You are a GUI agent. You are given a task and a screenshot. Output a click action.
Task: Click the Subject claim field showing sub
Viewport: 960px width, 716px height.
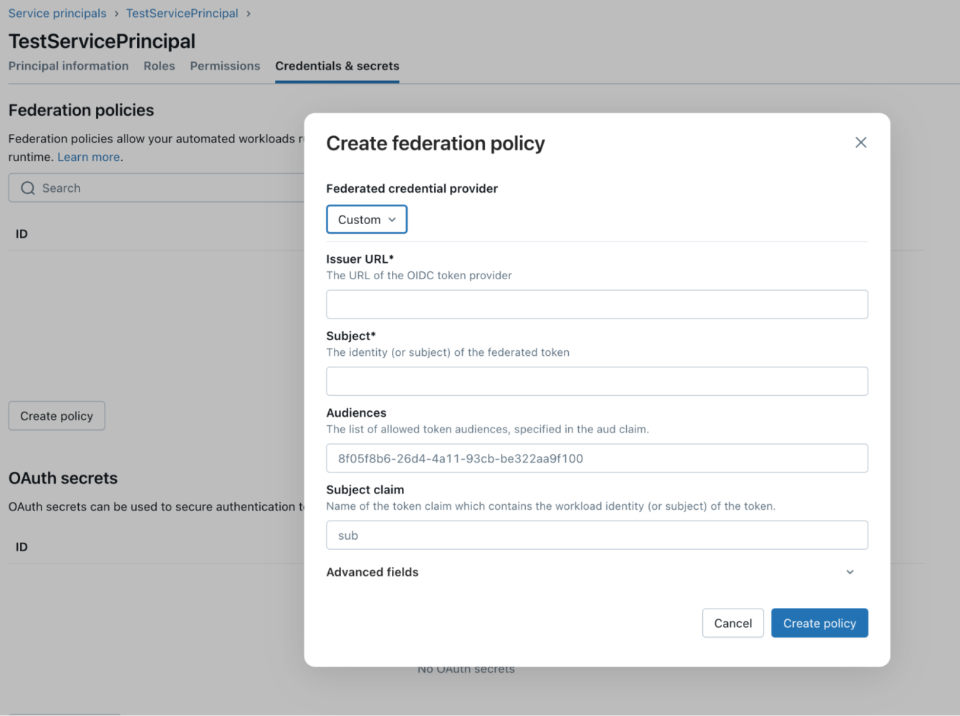click(597, 535)
